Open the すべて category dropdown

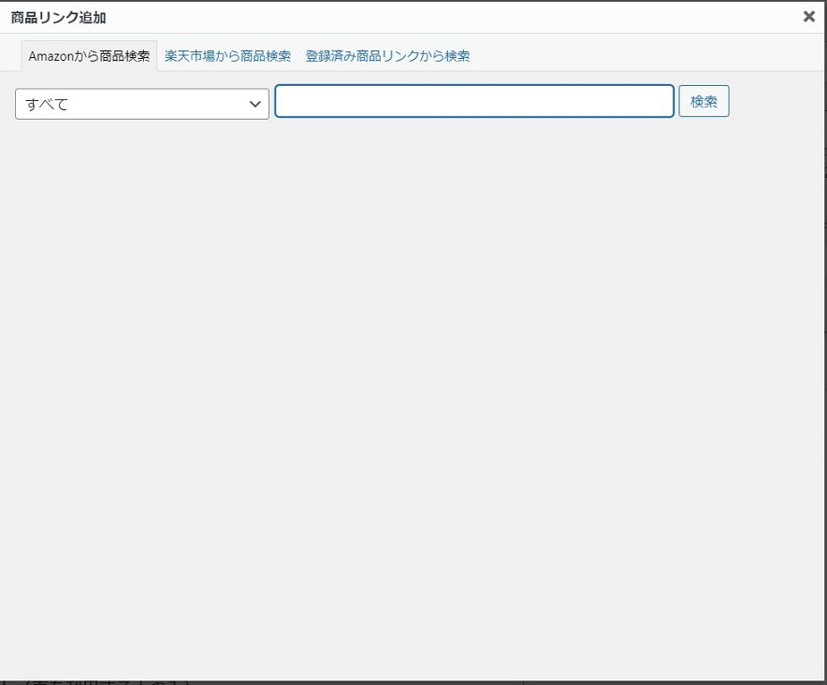(142, 104)
